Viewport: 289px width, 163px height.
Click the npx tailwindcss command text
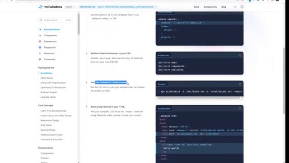(x=201, y=91)
